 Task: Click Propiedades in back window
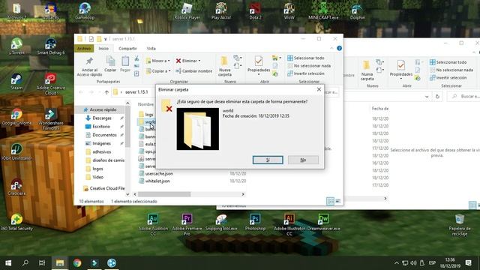tap(400, 70)
